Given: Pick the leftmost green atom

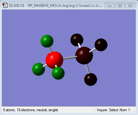Looking at the screenshot, I should [x=39, y=69].
